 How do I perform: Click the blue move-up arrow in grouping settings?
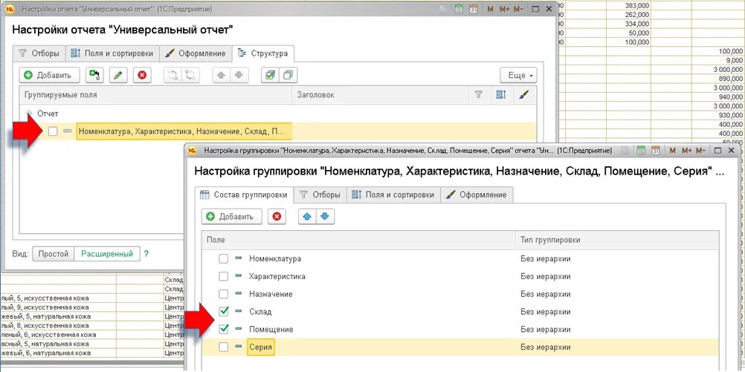(307, 216)
